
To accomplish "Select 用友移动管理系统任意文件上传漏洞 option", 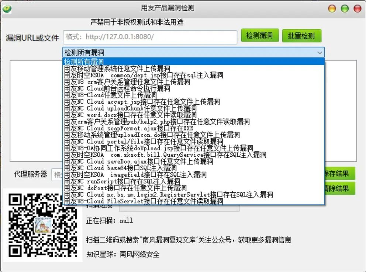I will pos(193,69).
